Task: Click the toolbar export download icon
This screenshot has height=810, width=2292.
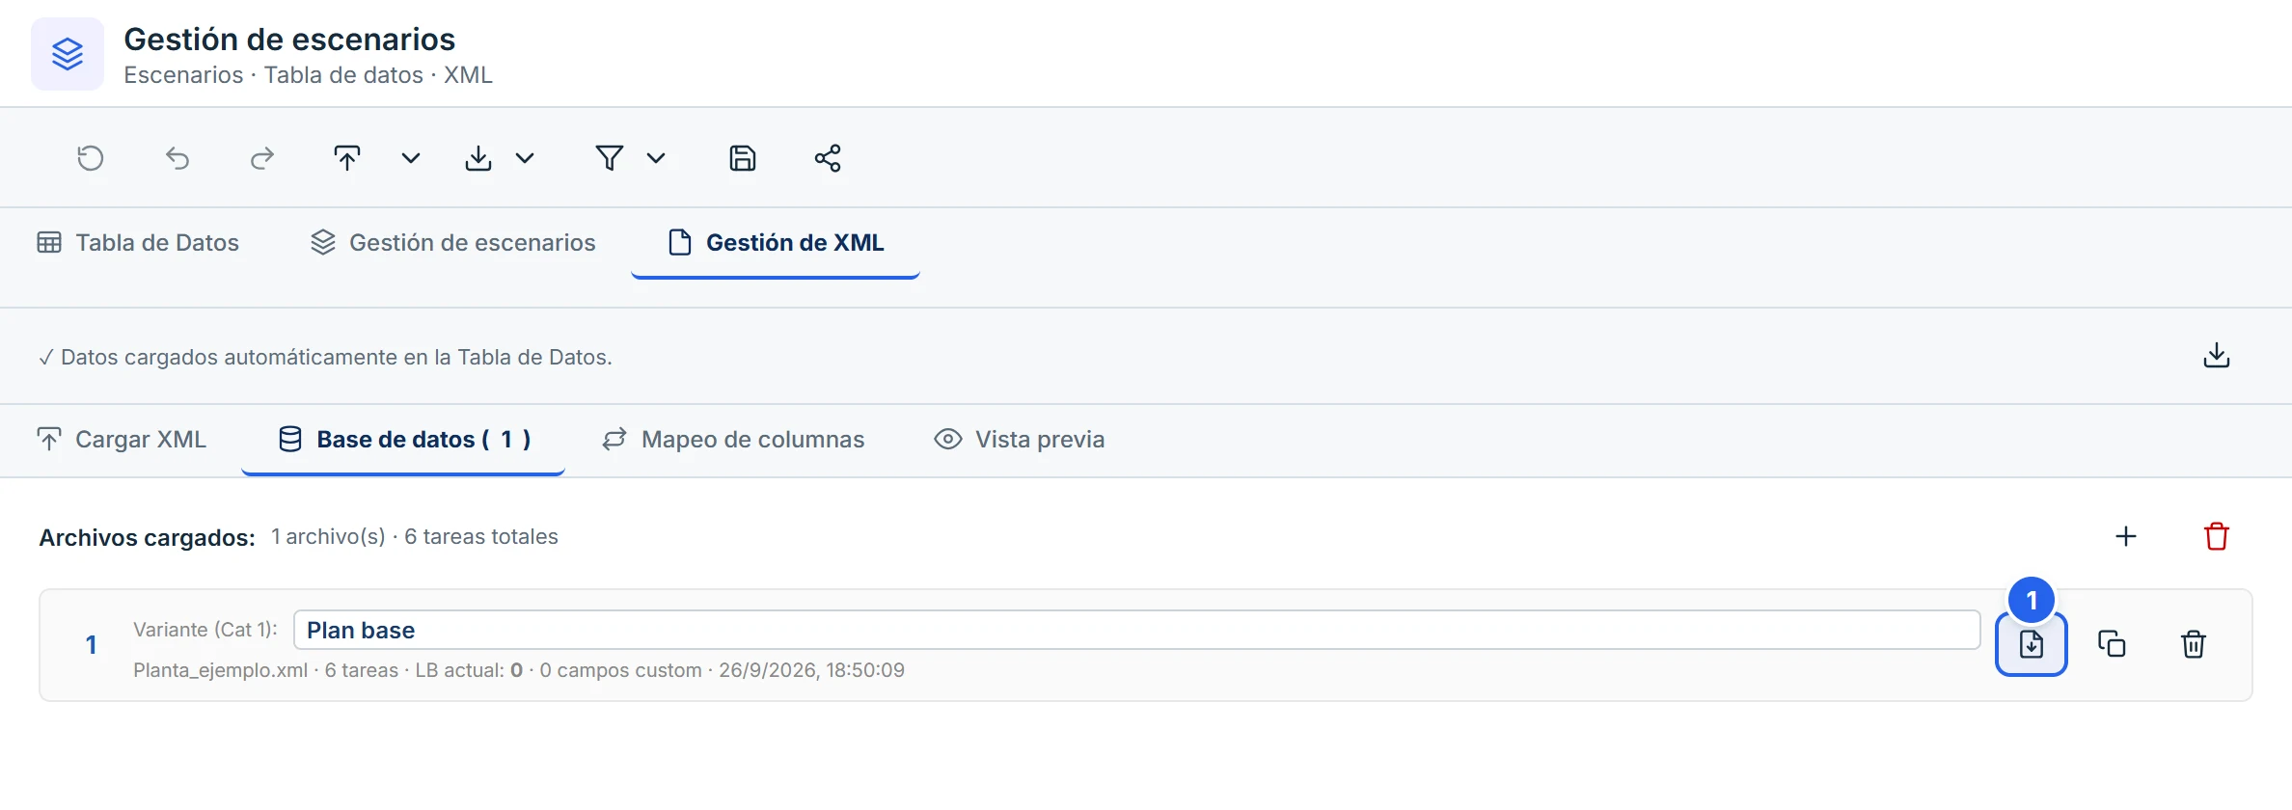Action: tap(478, 158)
